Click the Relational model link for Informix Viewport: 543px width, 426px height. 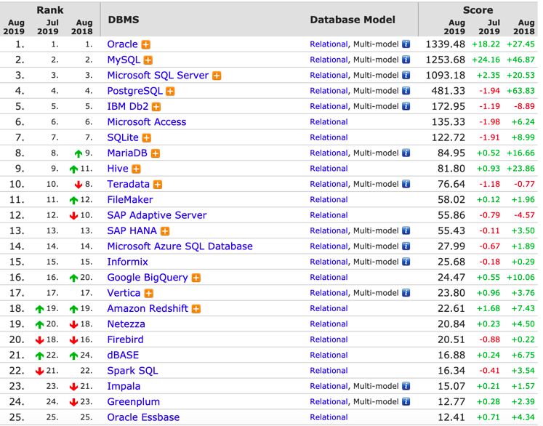click(329, 262)
